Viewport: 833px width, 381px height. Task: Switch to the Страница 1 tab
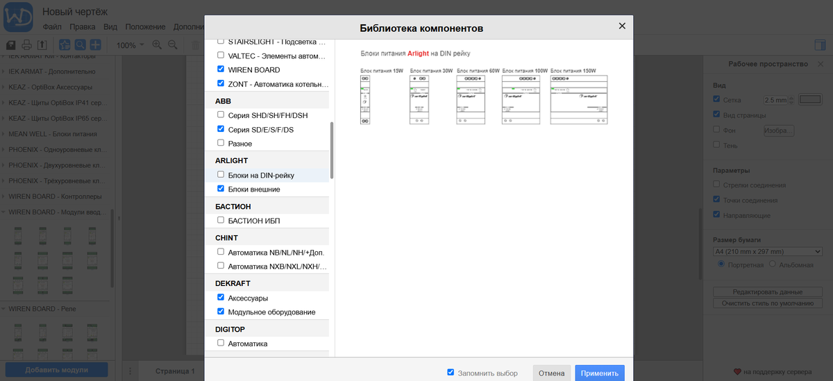point(174,371)
